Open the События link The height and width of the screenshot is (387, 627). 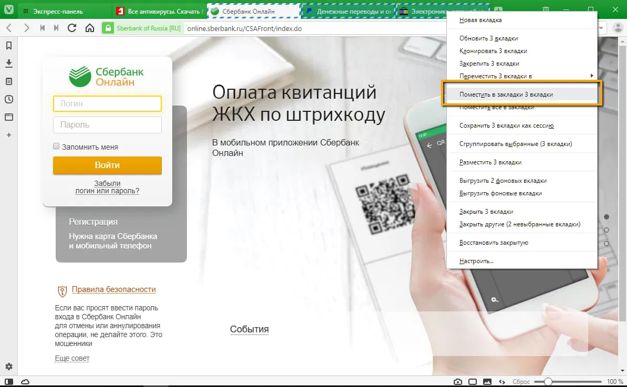(x=249, y=329)
